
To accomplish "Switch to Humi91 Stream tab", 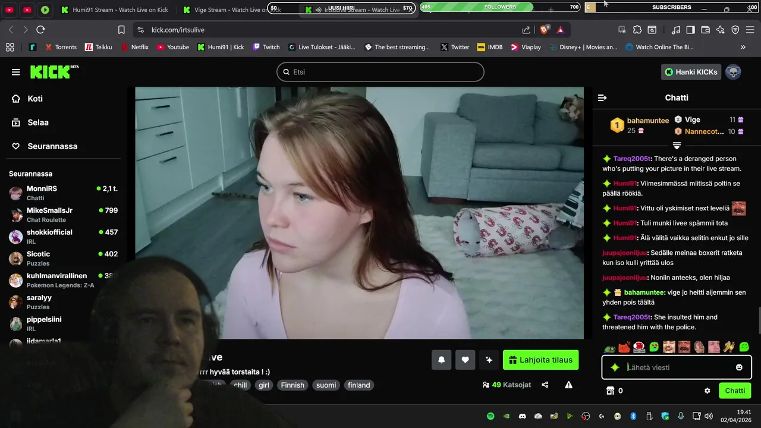I will point(115,10).
